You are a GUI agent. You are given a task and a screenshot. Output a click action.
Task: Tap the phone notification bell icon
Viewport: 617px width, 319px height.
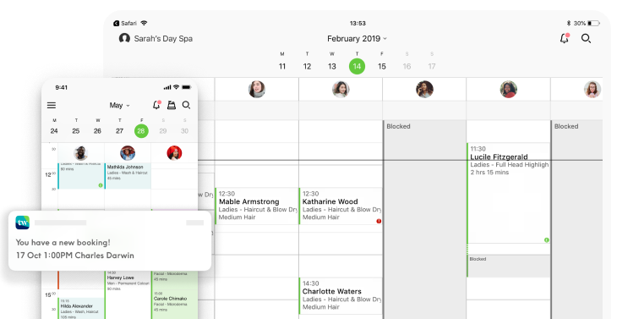(156, 105)
